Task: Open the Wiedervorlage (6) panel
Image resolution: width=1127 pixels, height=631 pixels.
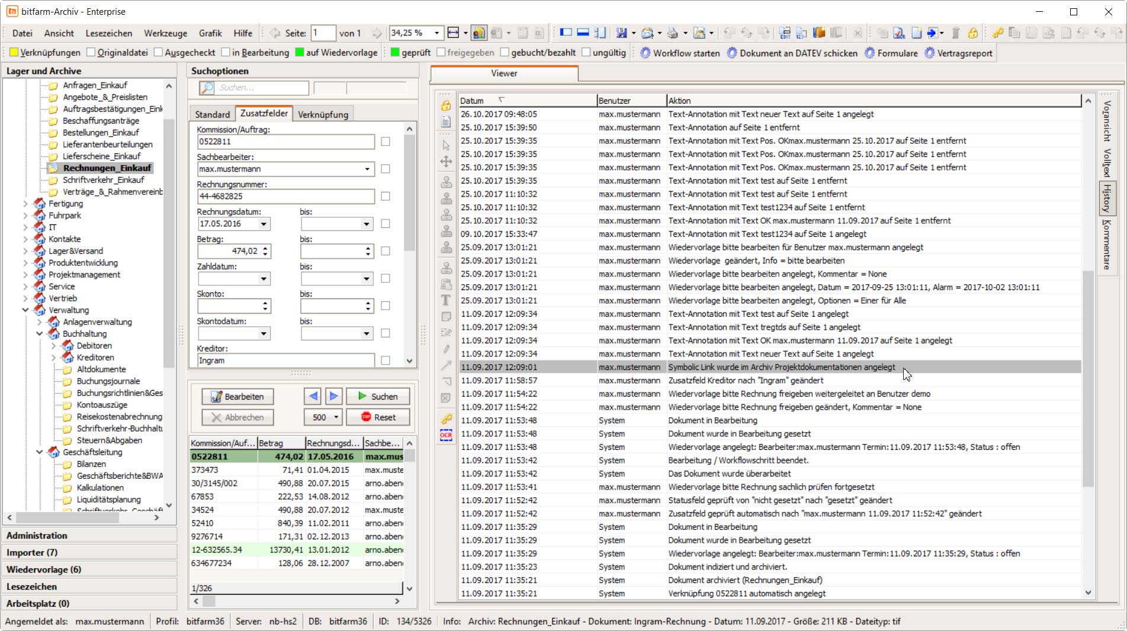Action: (89, 569)
